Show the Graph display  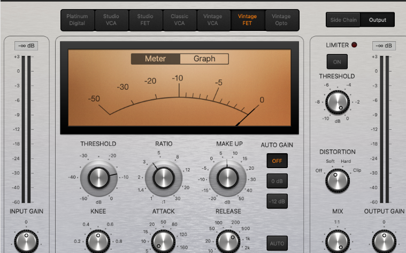pyautogui.click(x=204, y=59)
